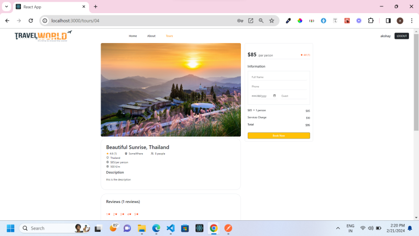Image resolution: width=419 pixels, height=236 pixels.
Task: Click the Thailand sunrise tour image
Action: point(171,90)
